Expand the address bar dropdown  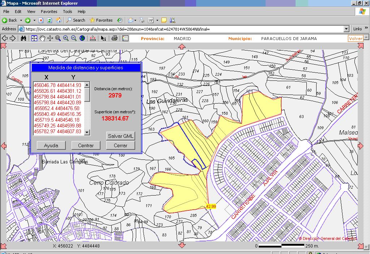tap(347, 29)
